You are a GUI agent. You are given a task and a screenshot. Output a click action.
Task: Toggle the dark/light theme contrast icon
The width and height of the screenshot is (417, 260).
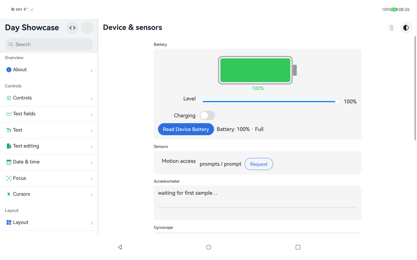pos(406,28)
